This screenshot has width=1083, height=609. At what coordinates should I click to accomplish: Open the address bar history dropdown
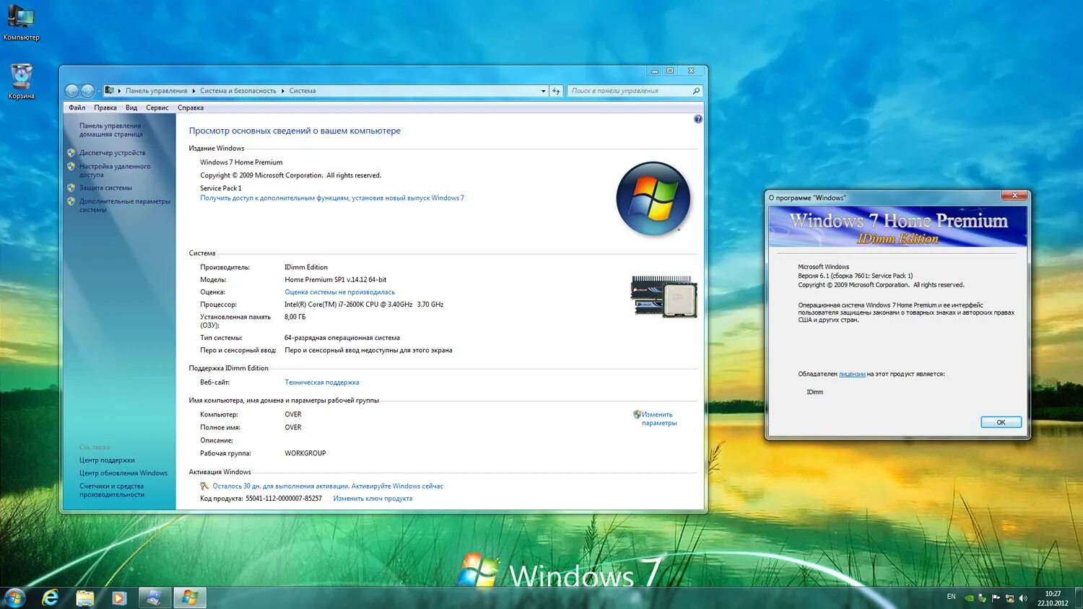coord(543,90)
